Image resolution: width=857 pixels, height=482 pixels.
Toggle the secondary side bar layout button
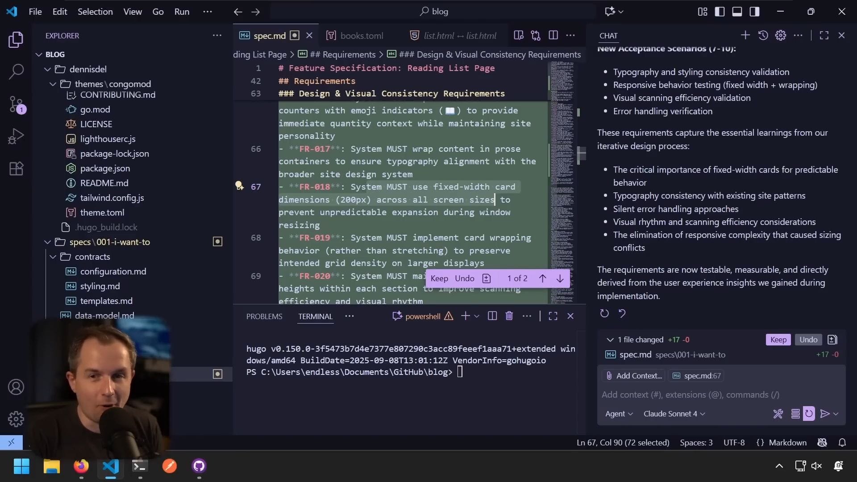click(754, 12)
